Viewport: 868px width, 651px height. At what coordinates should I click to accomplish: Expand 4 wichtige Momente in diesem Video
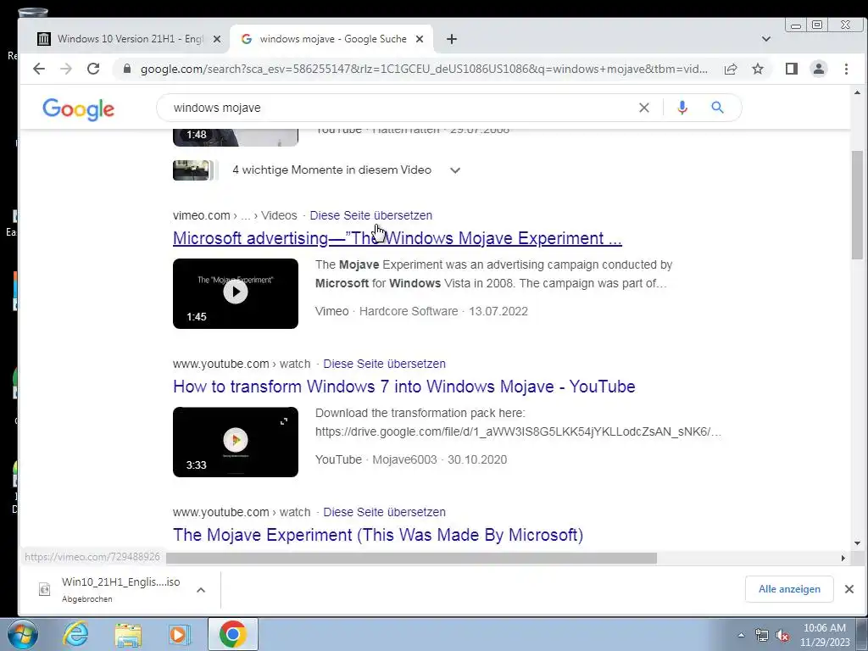[455, 170]
